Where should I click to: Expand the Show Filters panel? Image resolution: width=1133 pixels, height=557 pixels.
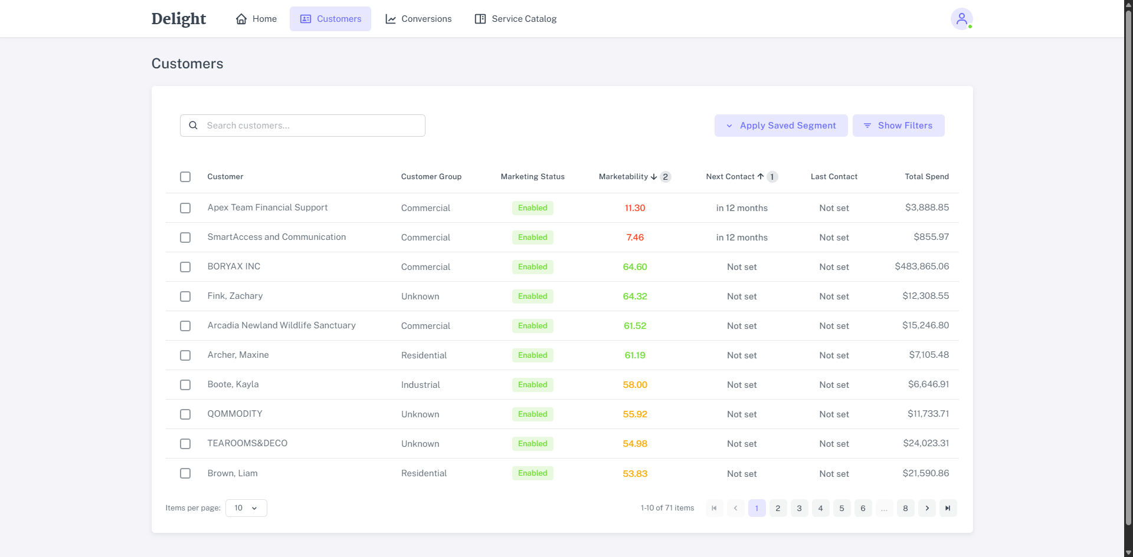pos(898,126)
